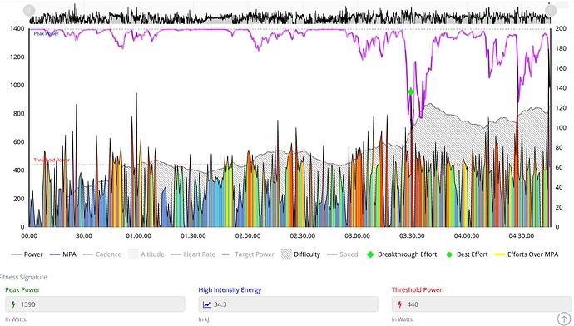Click the 'In kJ.' unit caption

[x=205, y=319]
